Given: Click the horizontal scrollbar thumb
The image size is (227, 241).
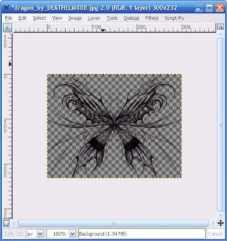Looking at the screenshot, I should 113,224.
